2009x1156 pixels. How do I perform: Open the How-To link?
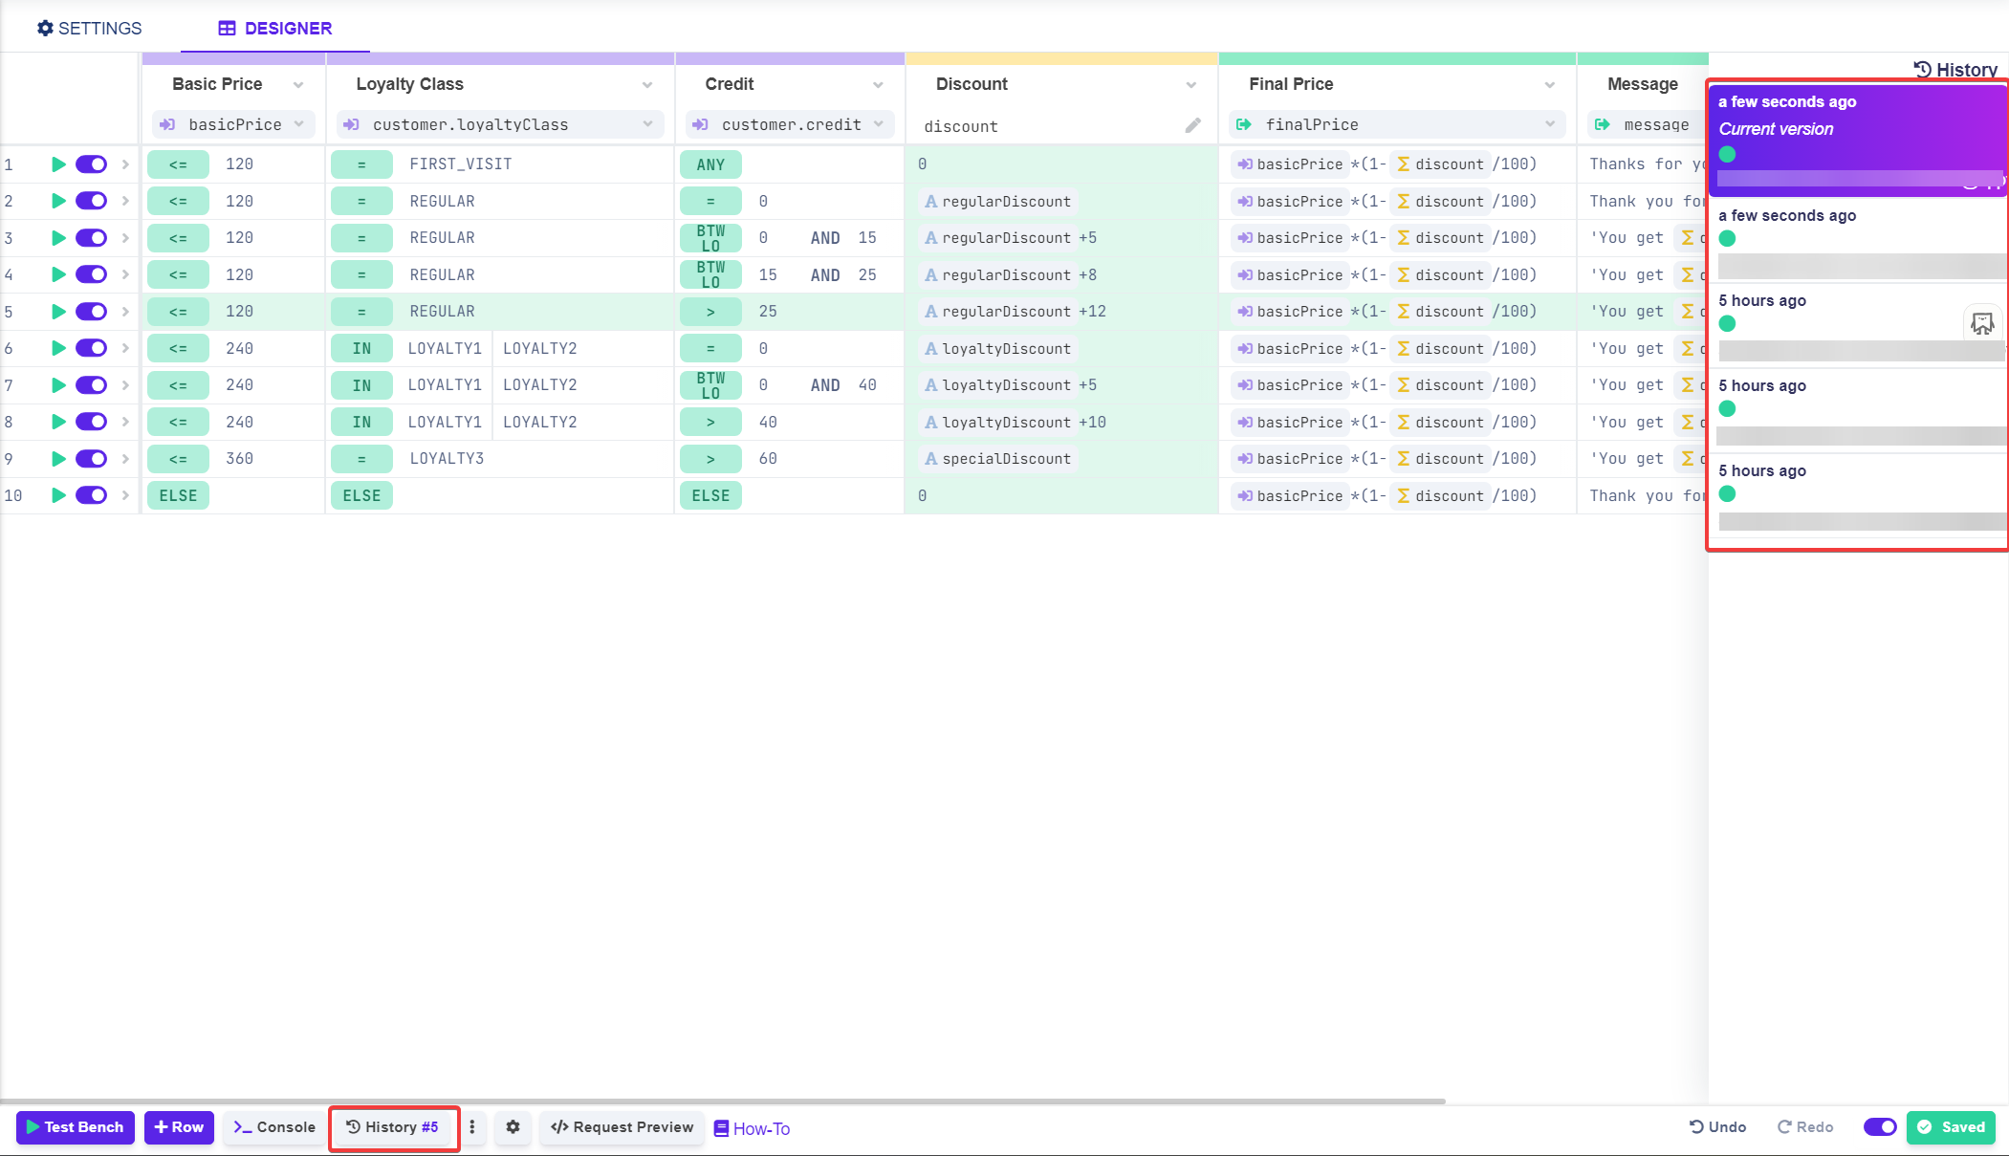(x=753, y=1128)
